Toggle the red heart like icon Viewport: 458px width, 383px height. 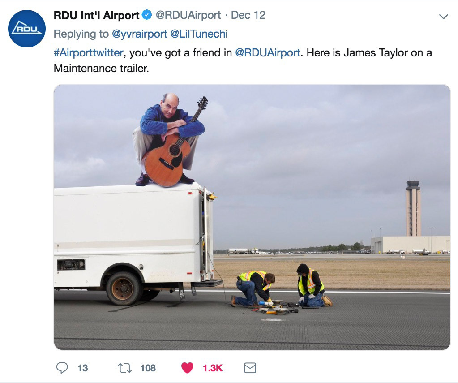(x=187, y=368)
